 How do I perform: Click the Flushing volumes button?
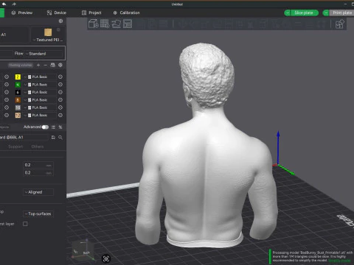pyautogui.click(x=21, y=65)
